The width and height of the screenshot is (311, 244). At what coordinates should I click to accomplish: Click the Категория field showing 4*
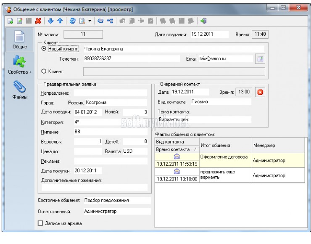click(x=111, y=122)
